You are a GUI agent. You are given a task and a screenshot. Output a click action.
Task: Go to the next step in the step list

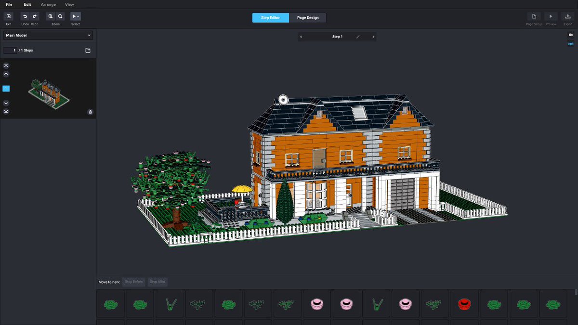pyautogui.click(x=6, y=103)
